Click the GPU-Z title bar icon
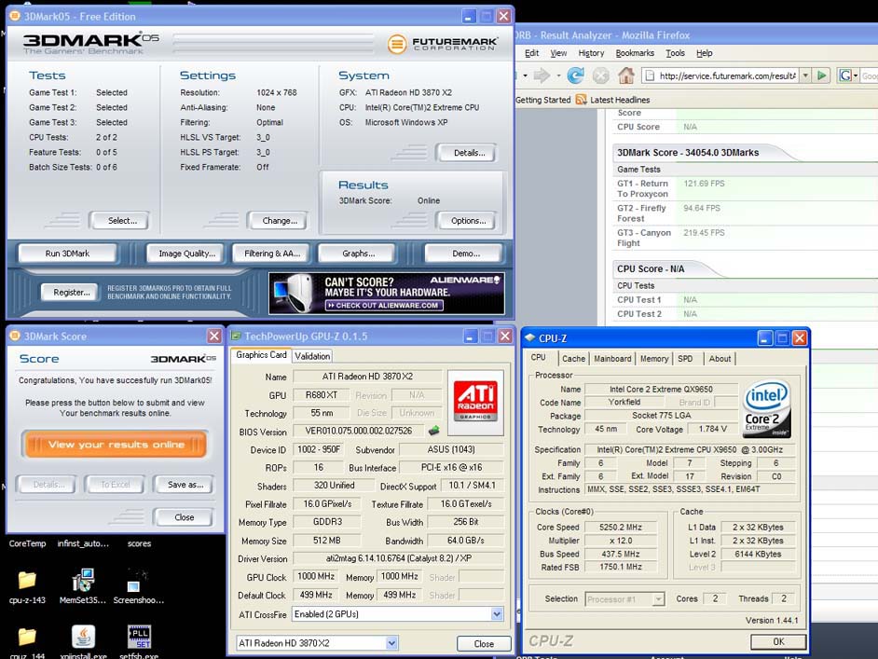This screenshot has height=659, width=878. [x=237, y=336]
